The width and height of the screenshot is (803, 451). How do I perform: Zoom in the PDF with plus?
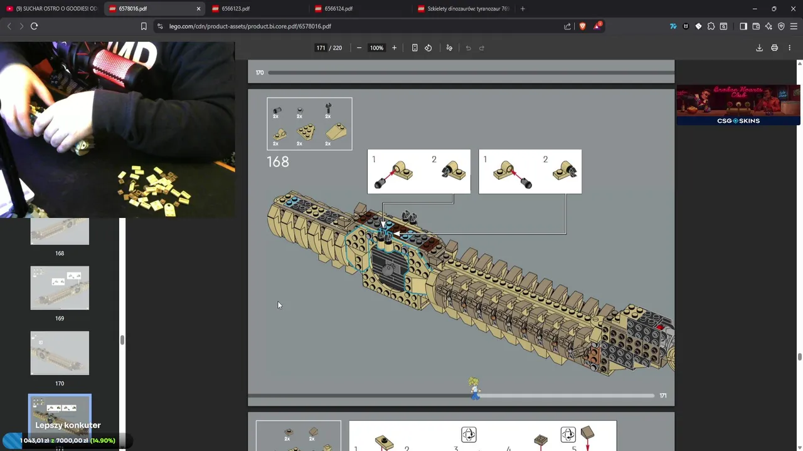click(x=394, y=48)
